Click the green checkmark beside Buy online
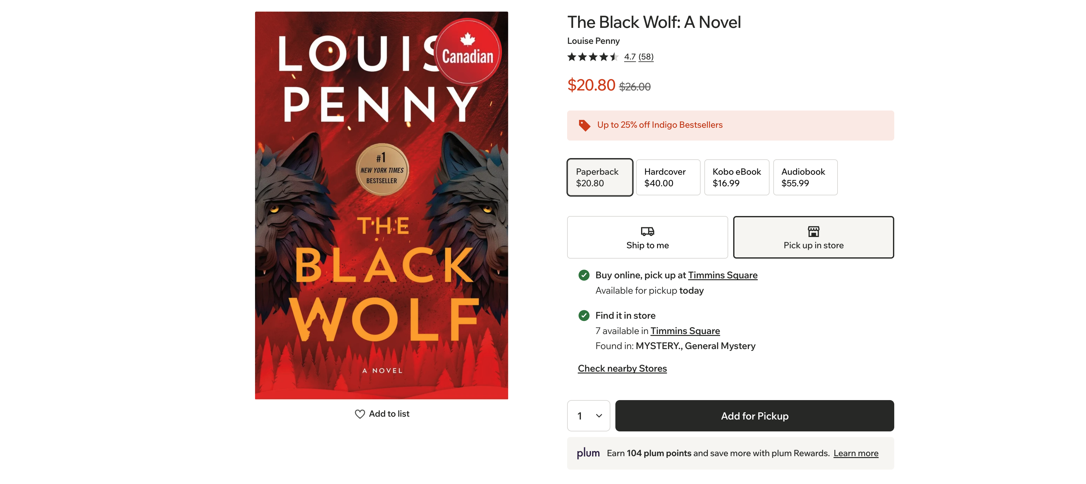The height and width of the screenshot is (484, 1086). (x=584, y=275)
